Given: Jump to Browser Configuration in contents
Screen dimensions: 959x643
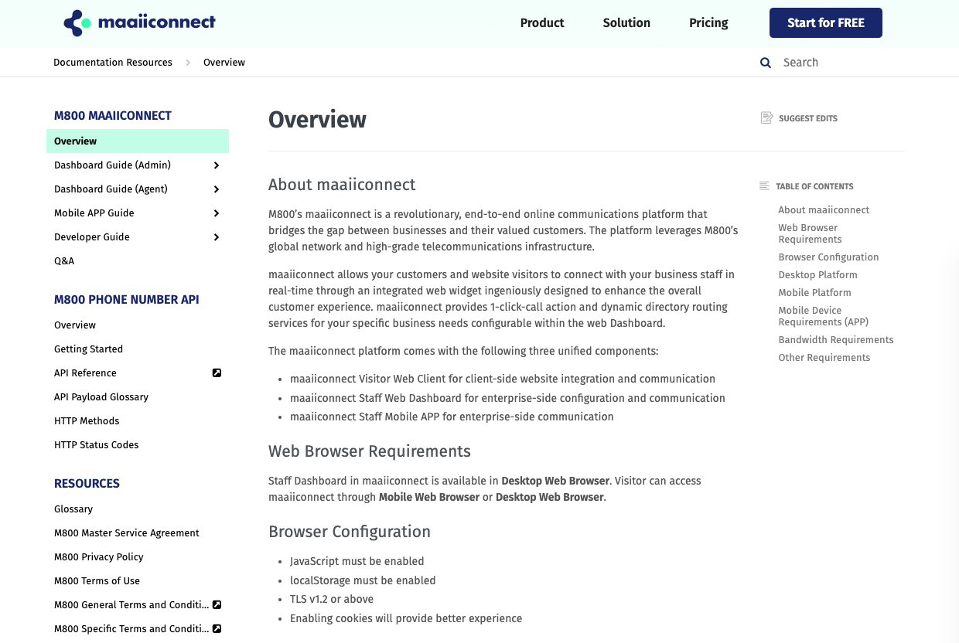Looking at the screenshot, I should pyautogui.click(x=828, y=257).
